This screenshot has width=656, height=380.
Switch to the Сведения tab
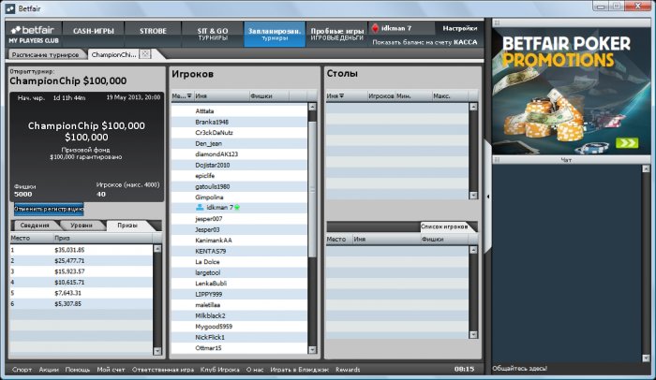35,225
